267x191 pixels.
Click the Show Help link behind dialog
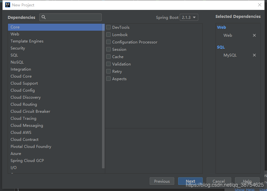[x=244, y=190]
